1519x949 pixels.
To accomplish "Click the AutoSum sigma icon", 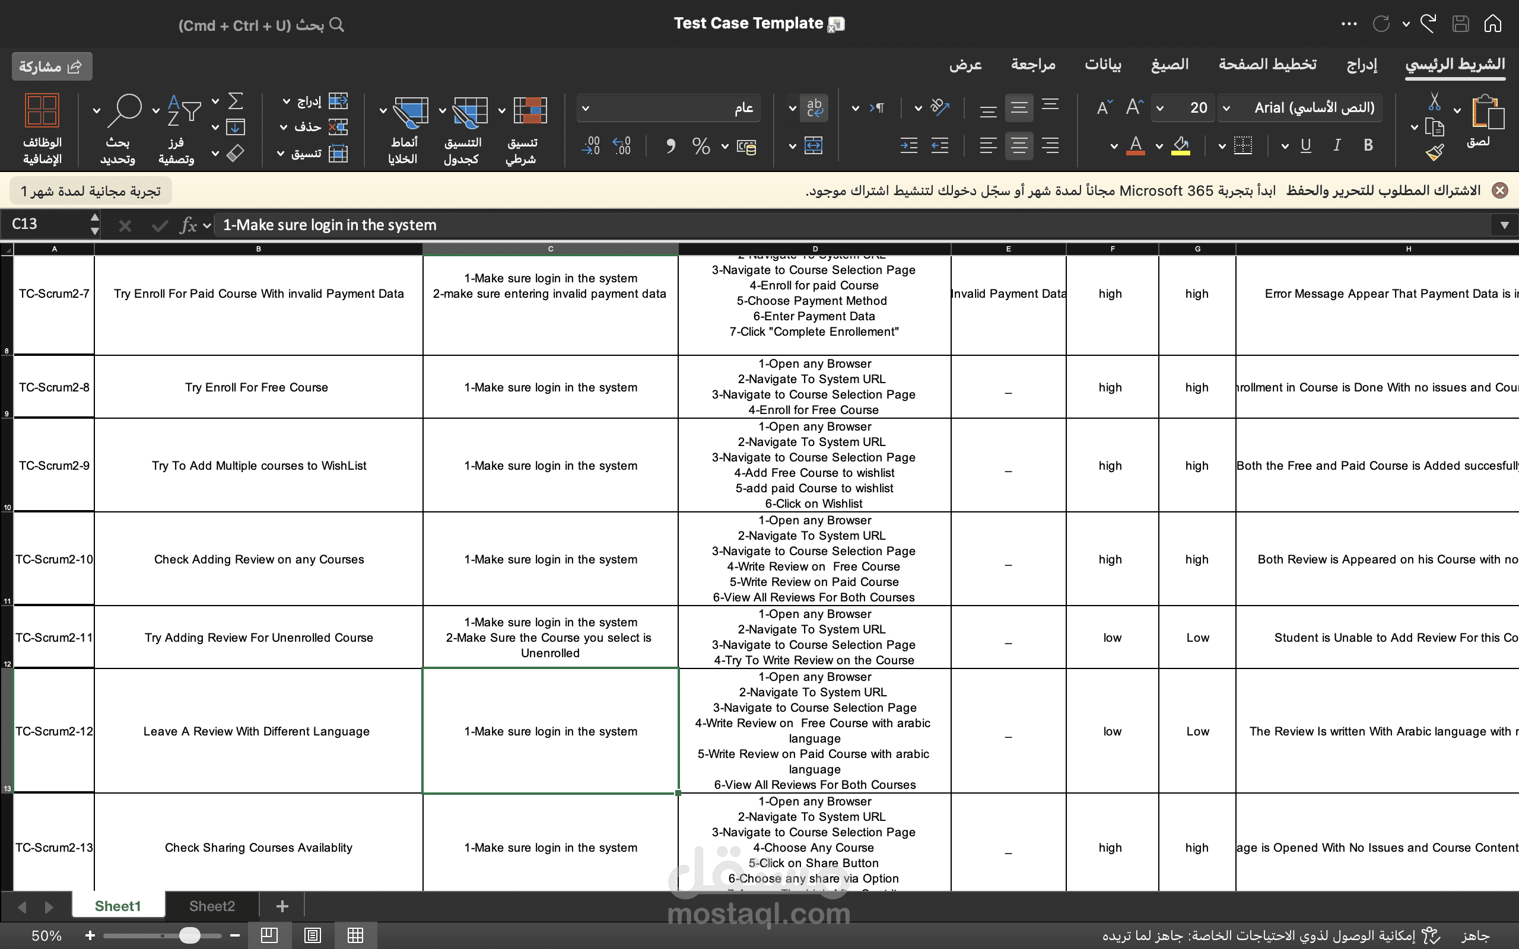I will (236, 101).
